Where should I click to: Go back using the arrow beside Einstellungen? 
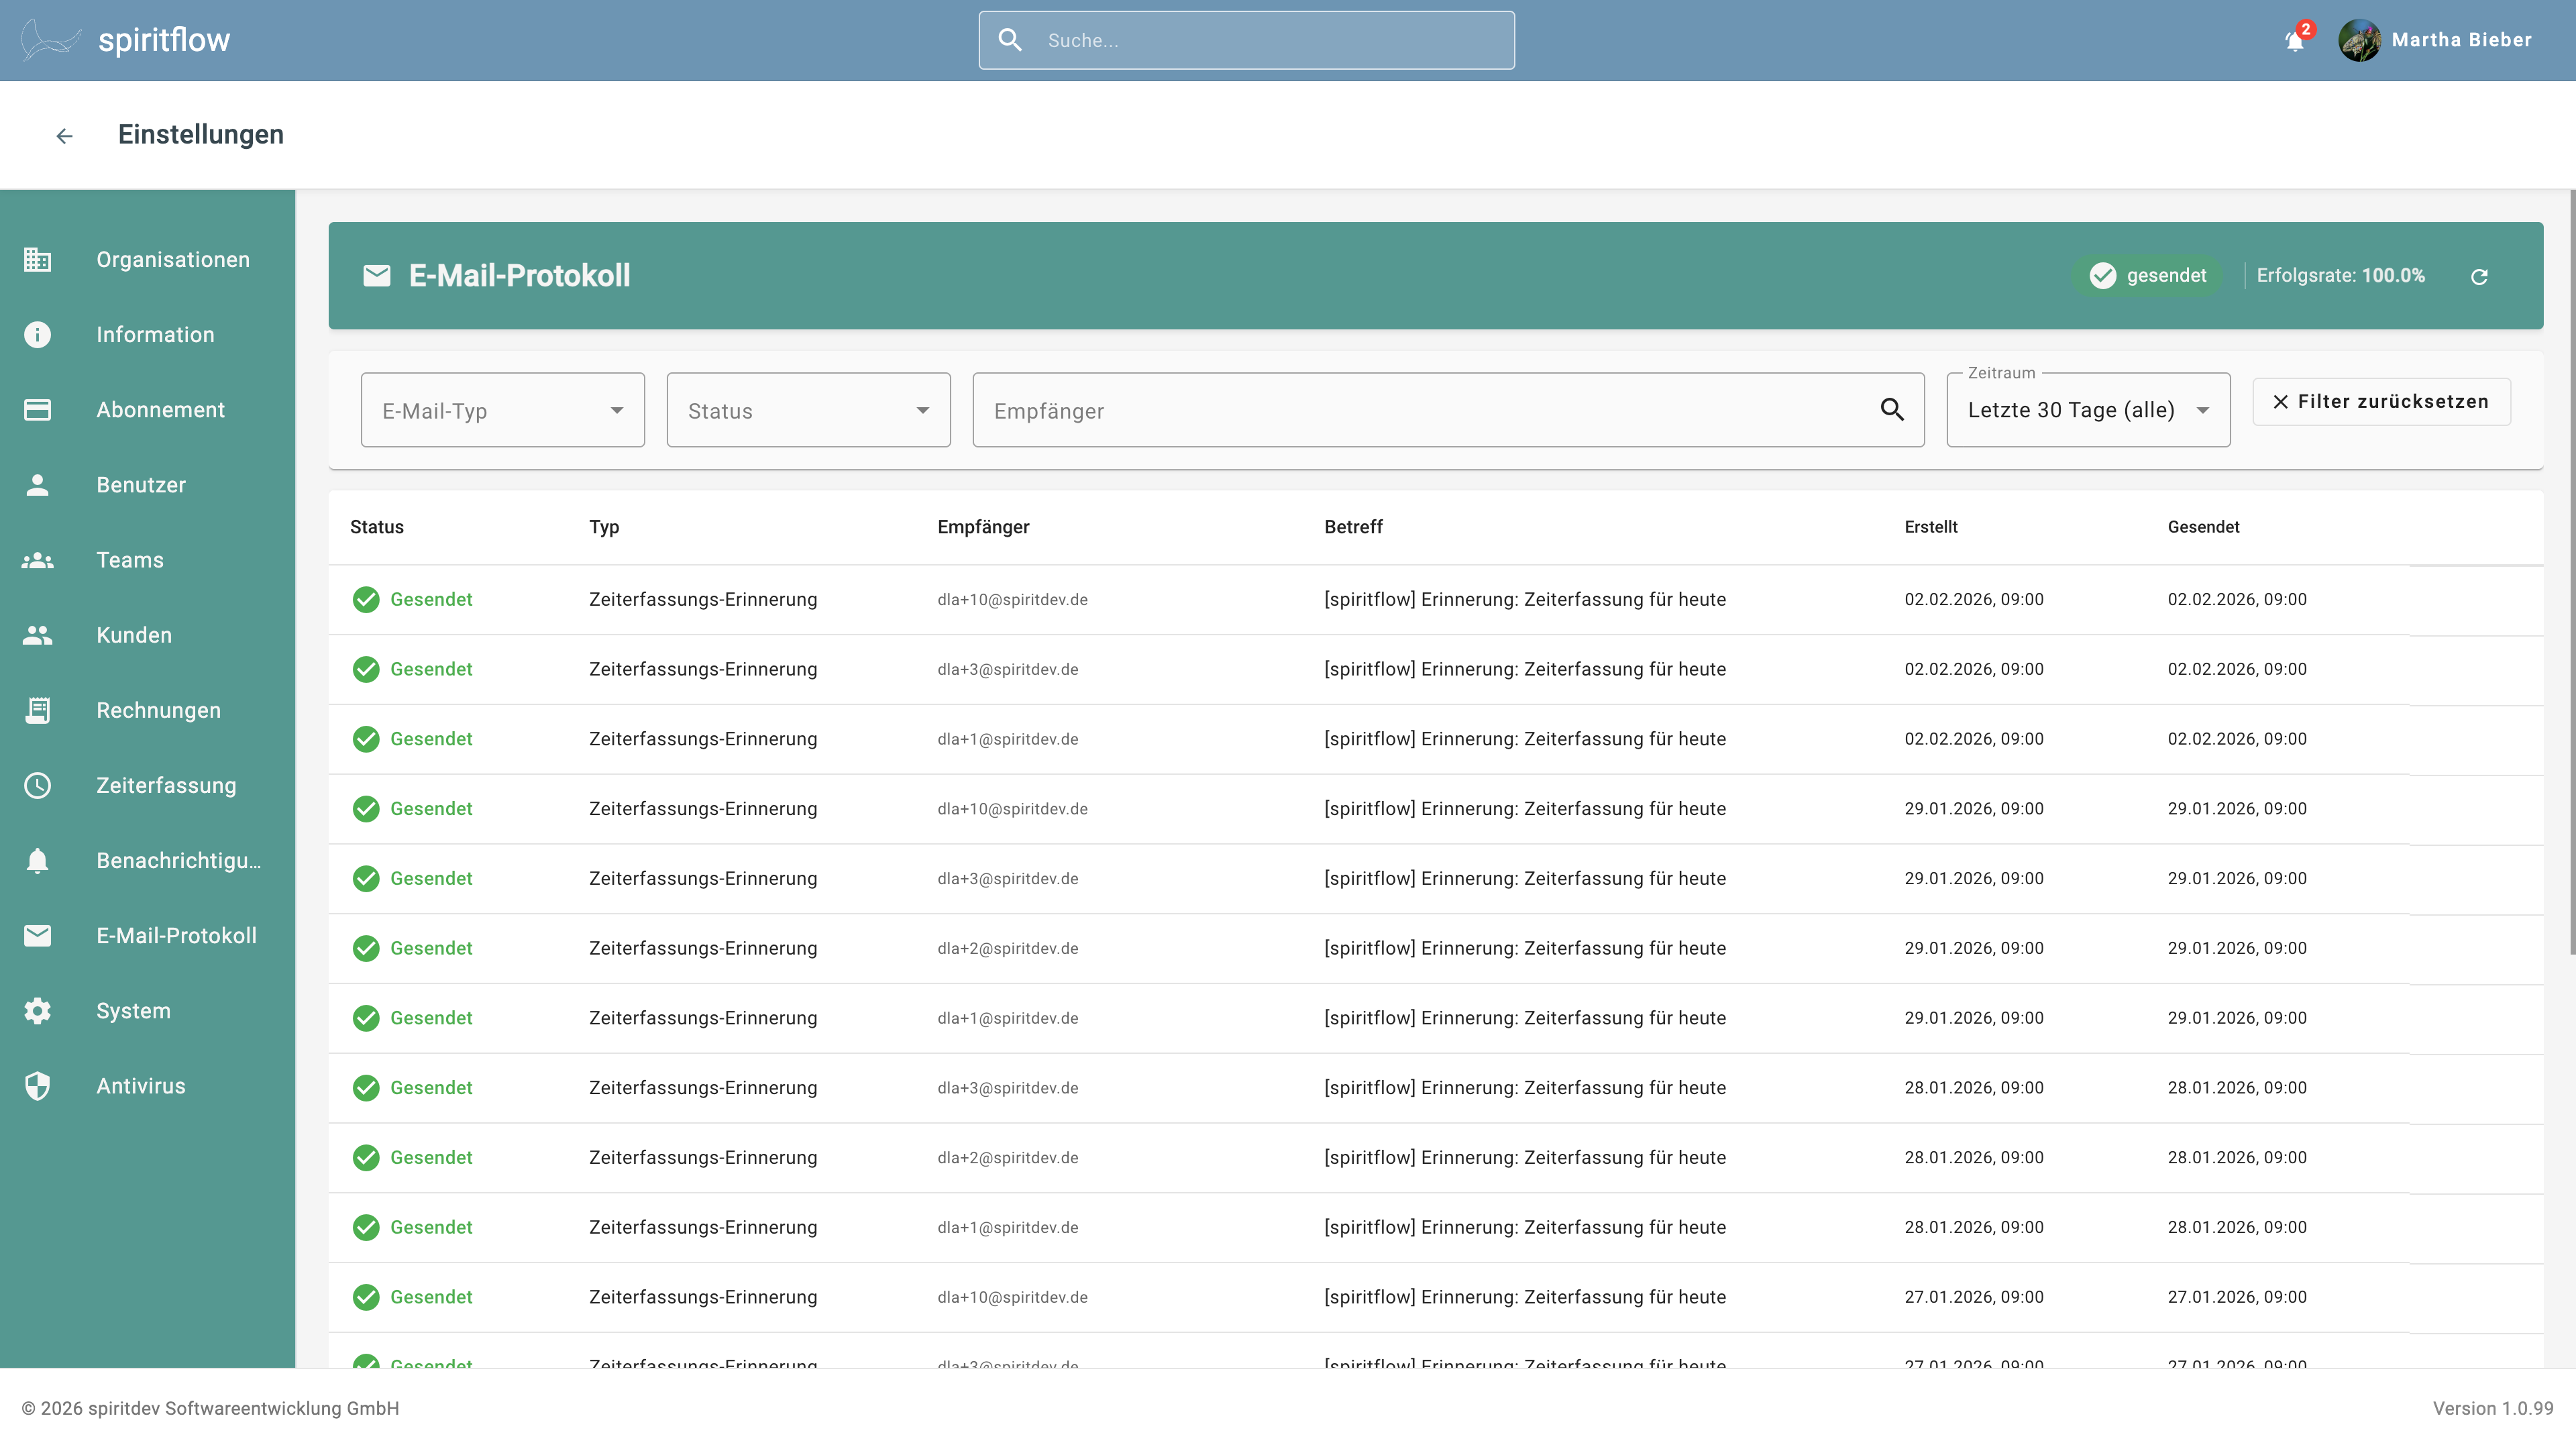pos(65,135)
